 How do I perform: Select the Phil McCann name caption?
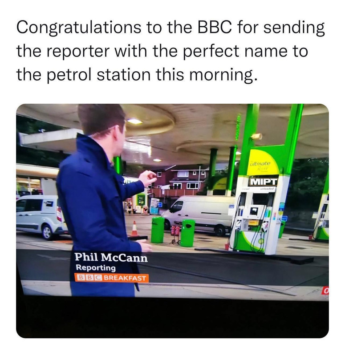tap(111, 258)
